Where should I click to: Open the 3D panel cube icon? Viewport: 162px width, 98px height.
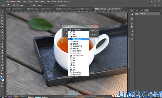[132, 39]
